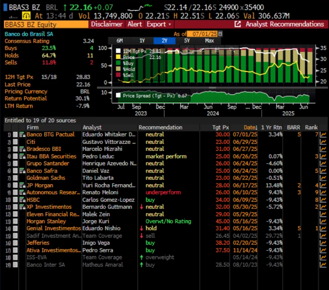
Task: Select the crosshair tracking tool on the chart
Action: click(187, 50)
